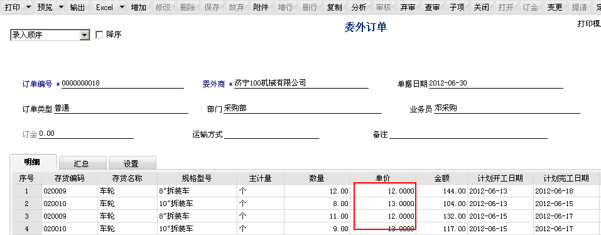The height and width of the screenshot is (235, 601).
Task: Click 增加 to add a new order
Action: point(138,8)
